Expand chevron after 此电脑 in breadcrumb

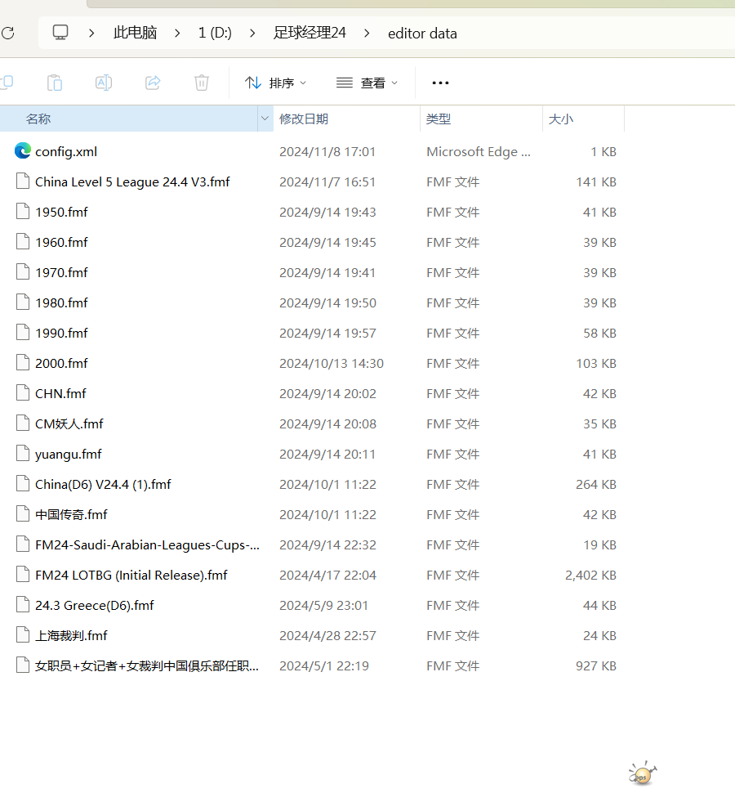point(177,34)
